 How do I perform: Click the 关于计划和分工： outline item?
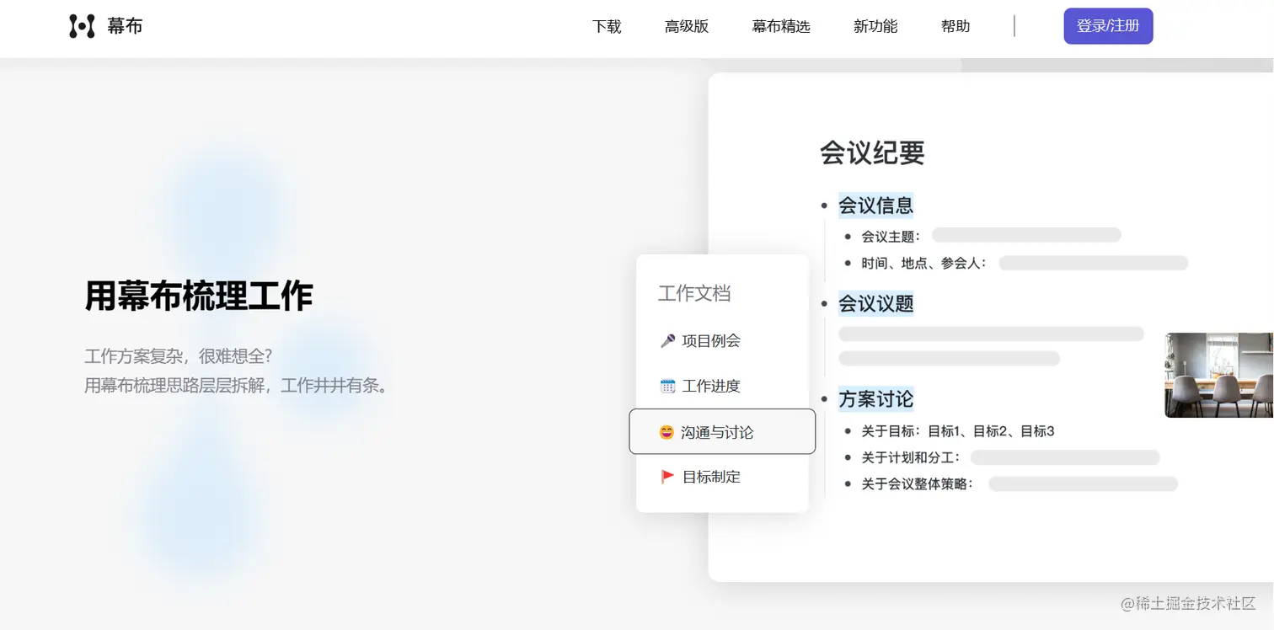tap(911, 458)
